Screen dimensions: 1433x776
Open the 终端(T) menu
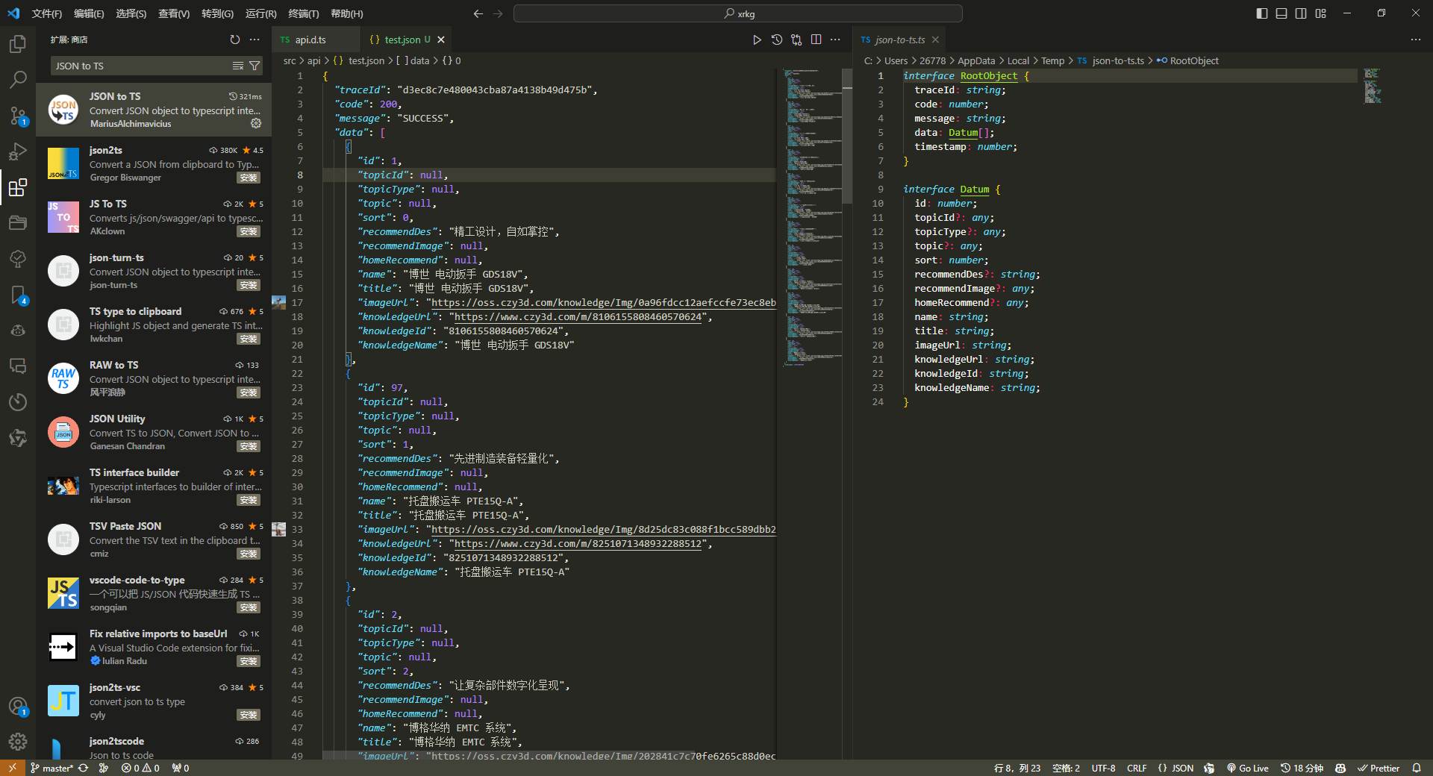click(303, 13)
